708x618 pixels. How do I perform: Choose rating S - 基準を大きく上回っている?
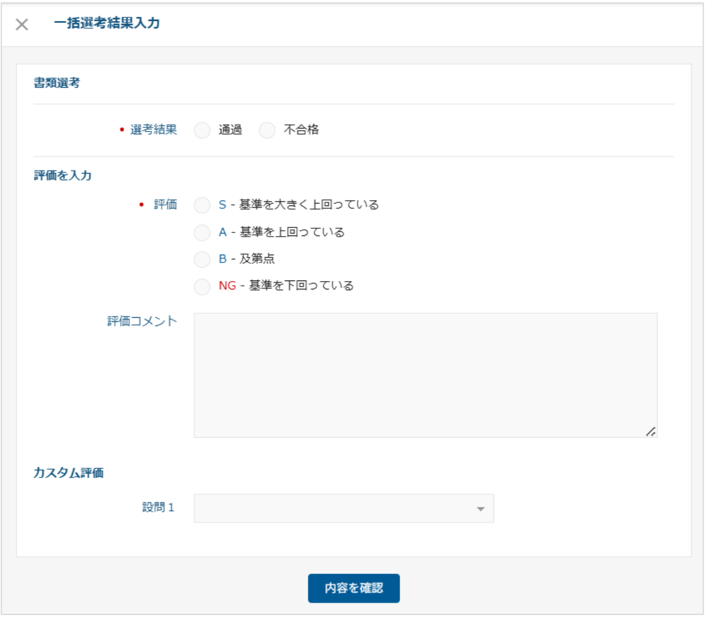pos(203,205)
